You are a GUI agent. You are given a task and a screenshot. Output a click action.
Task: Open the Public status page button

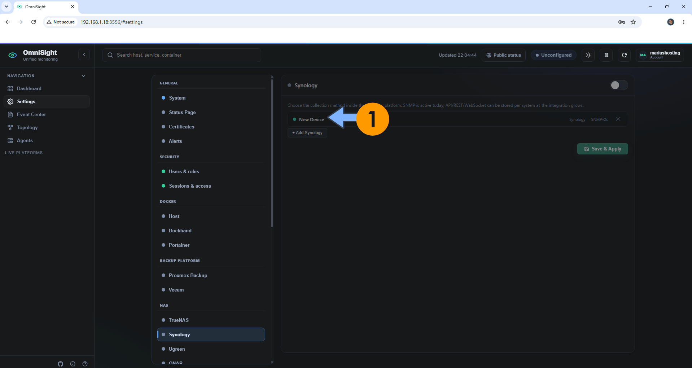(504, 55)
